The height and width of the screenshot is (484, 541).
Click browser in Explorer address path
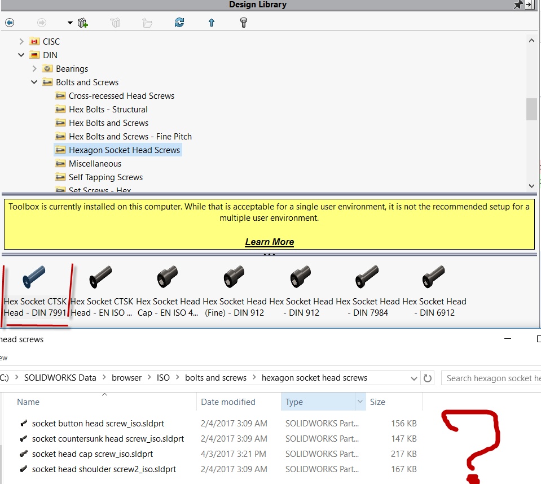126,378
